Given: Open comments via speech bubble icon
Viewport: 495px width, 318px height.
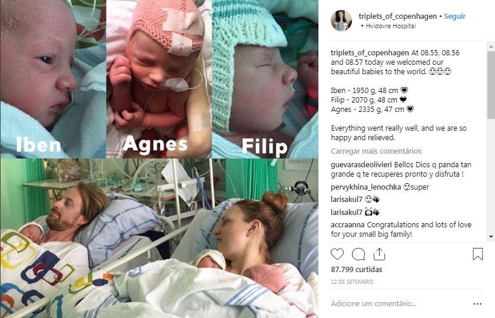Looking at the screenshot, I should 358,254.
